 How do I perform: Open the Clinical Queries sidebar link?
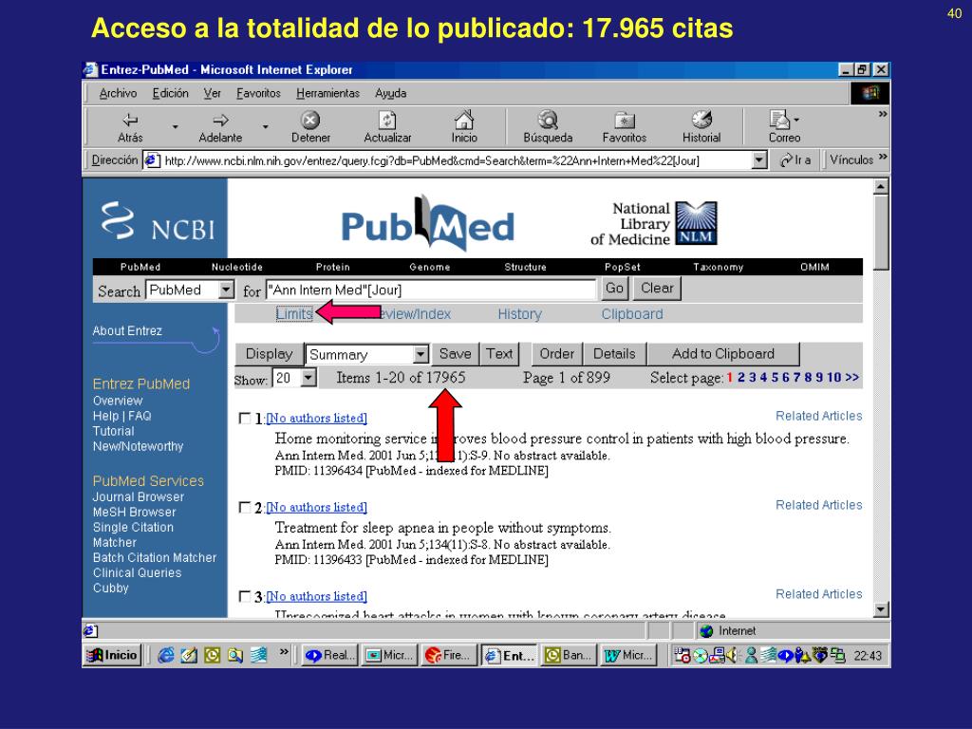137,572
